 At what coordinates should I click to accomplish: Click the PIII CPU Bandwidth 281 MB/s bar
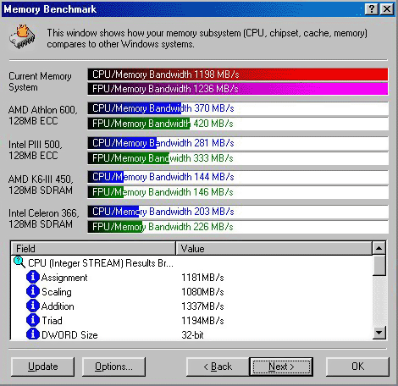[x=238, y=143]
